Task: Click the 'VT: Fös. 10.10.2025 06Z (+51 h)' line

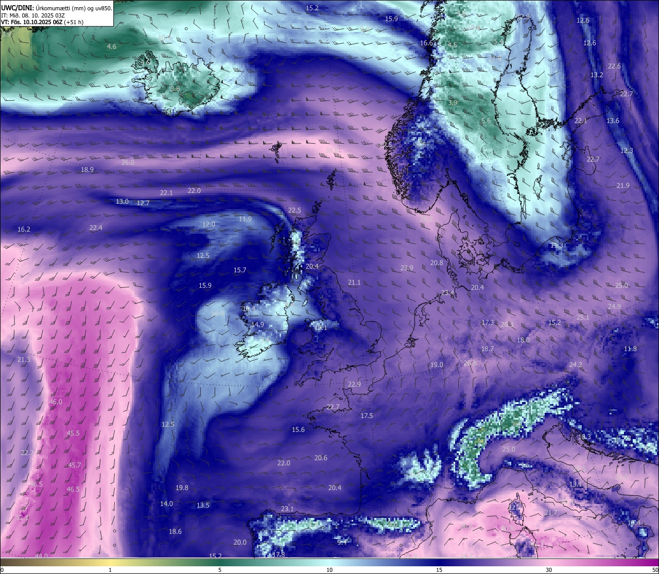Action: 43,22
